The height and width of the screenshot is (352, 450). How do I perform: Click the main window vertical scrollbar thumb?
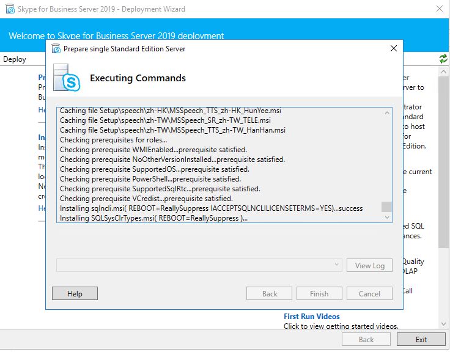(443, 162)
